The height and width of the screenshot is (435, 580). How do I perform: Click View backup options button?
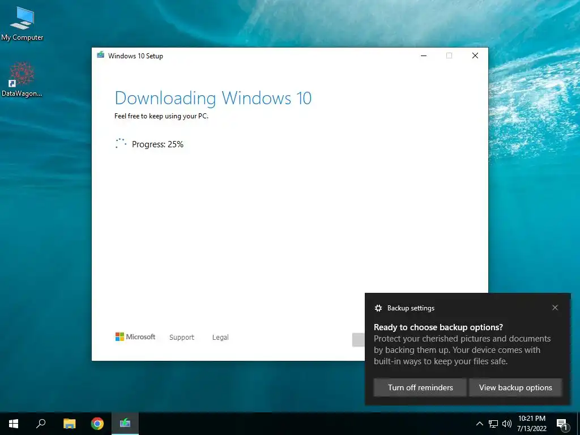pyautogui.click(x=515, y=387)
